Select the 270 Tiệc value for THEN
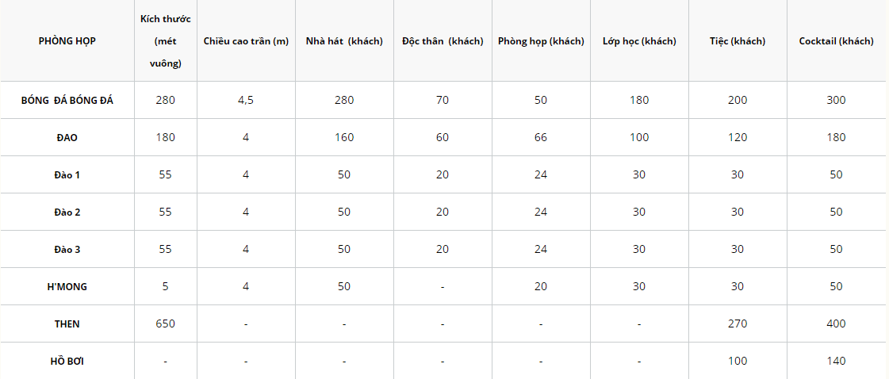 pos(738,323)
